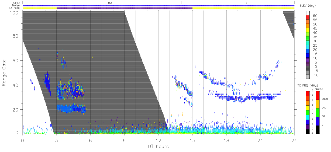Viewport: 331px width, 152px height.
Task: Click the Range Gate tick label '100'
Action: (14, 13)
